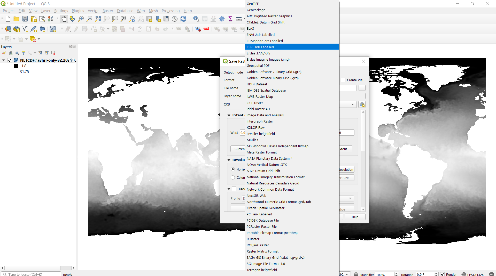496x276 pixels.
Task: Select the Identify Features tool
Action: (196, 19)
